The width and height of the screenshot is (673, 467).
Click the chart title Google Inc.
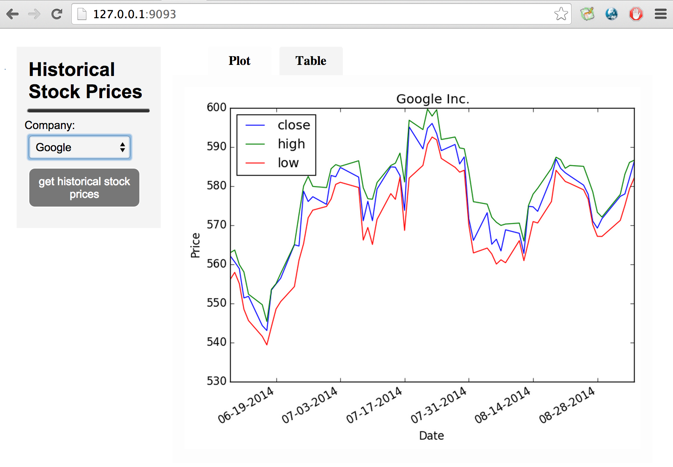(433, 99)
